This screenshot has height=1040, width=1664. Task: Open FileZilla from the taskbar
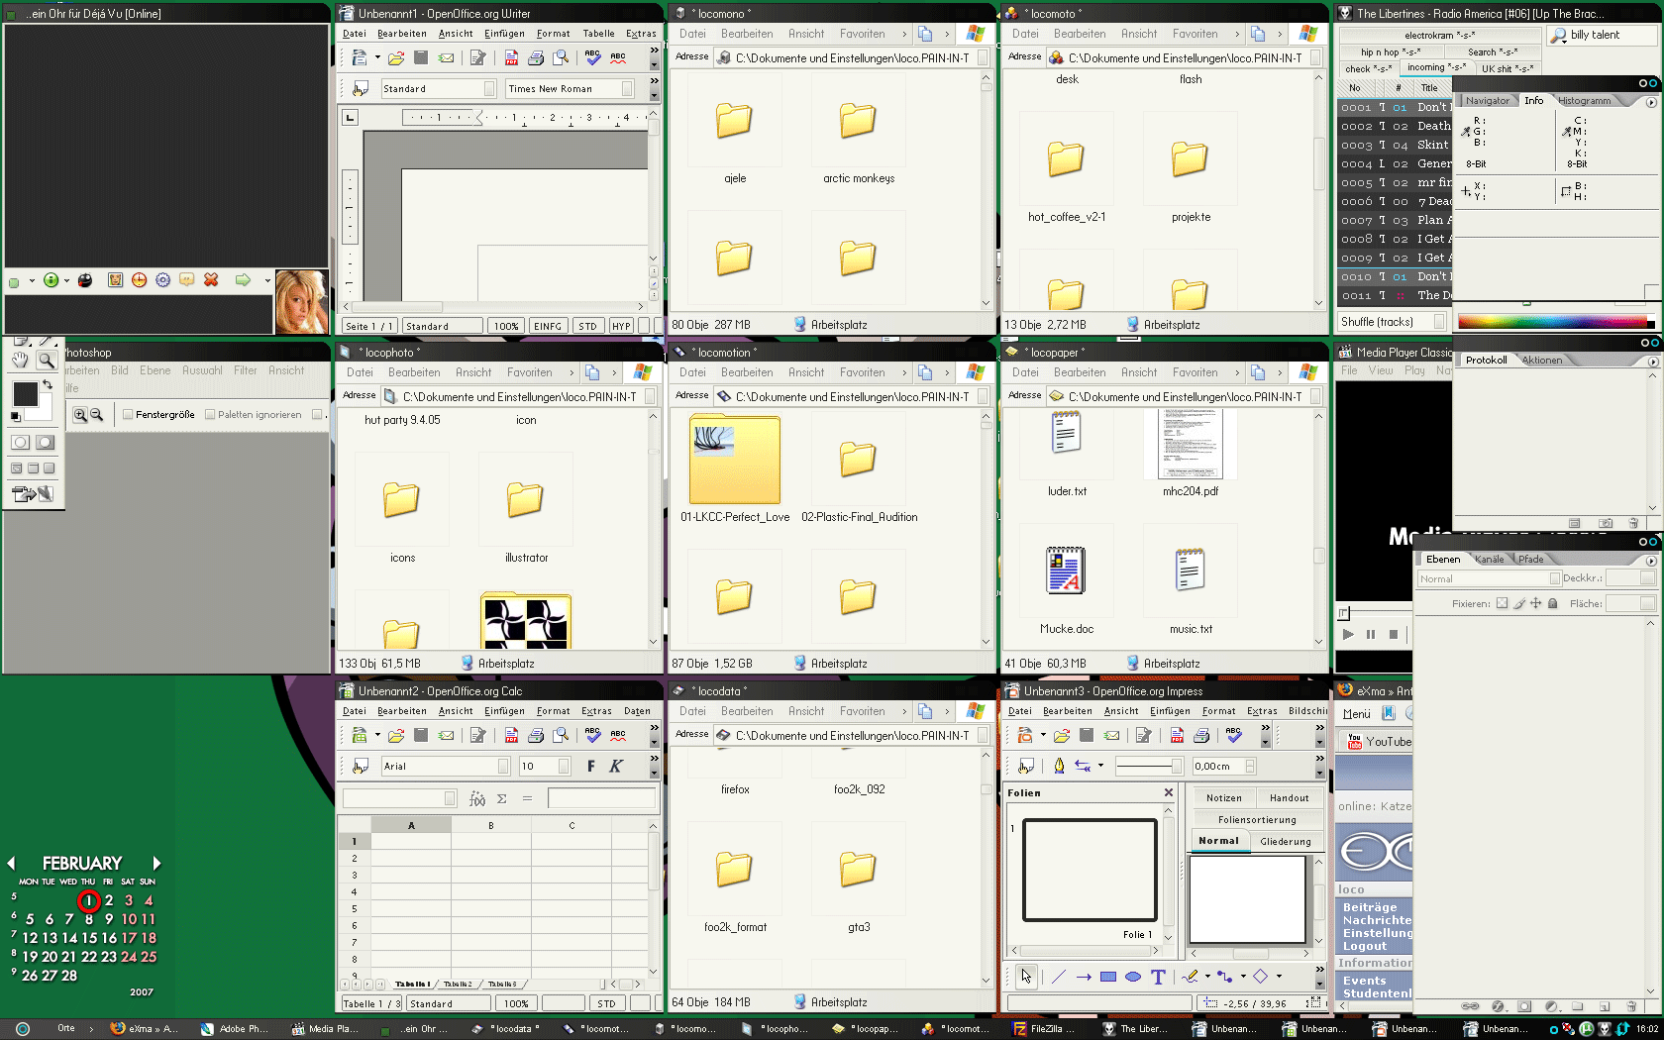(1046, 1029)
